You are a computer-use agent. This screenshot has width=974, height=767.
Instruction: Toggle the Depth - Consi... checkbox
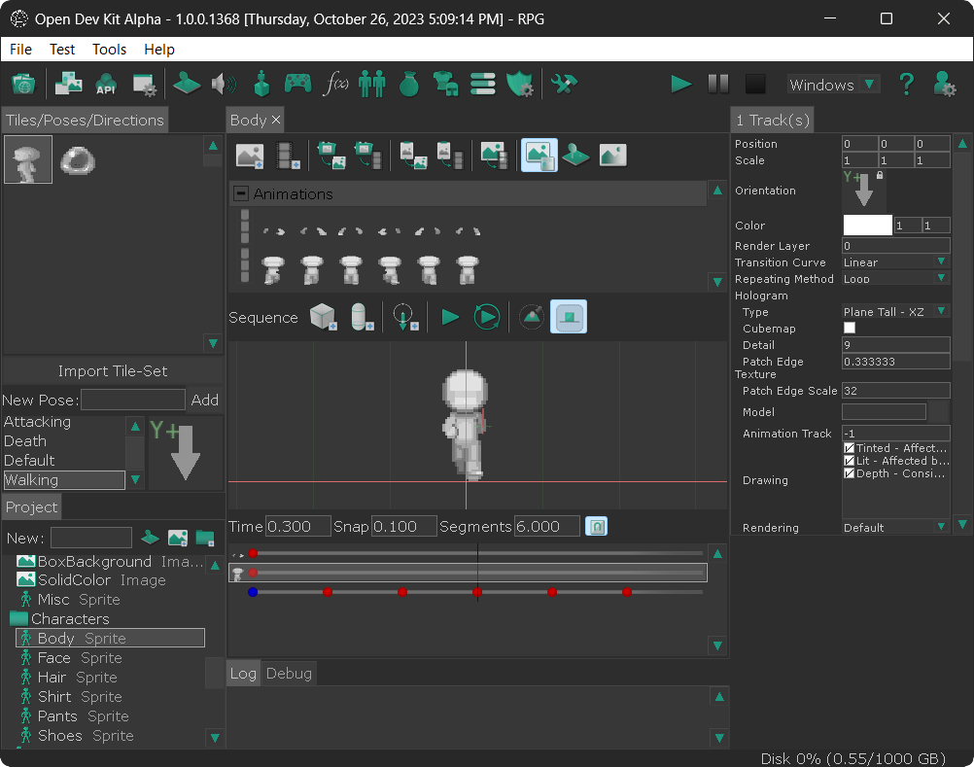850,473
